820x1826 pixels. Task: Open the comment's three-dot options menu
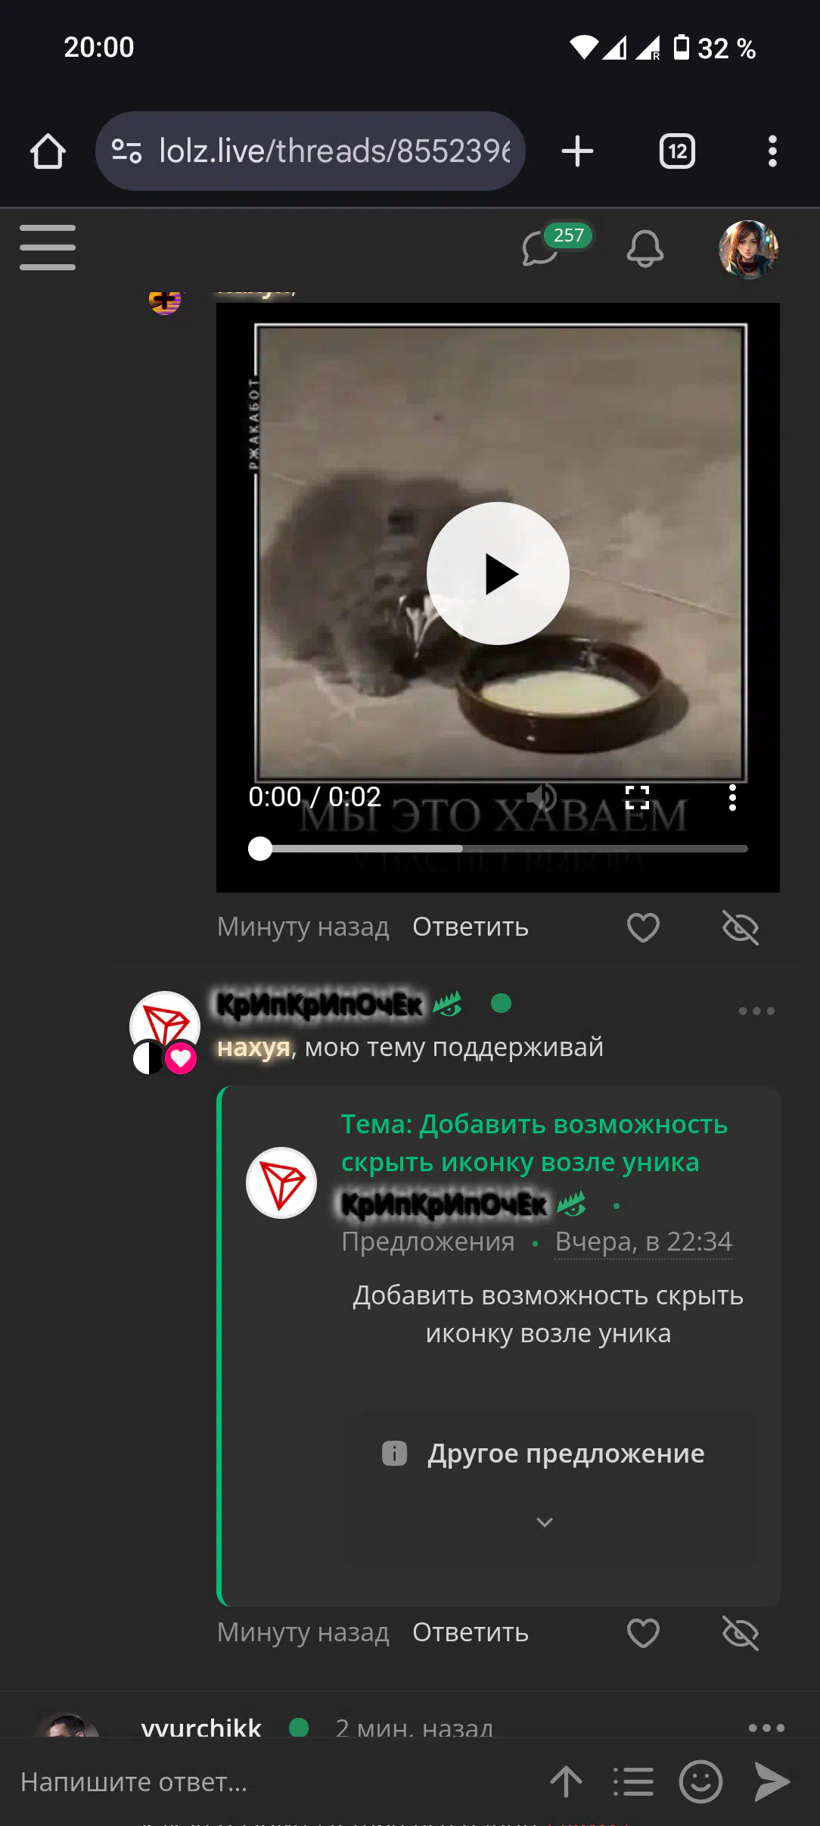click(x=756, y=1011)
